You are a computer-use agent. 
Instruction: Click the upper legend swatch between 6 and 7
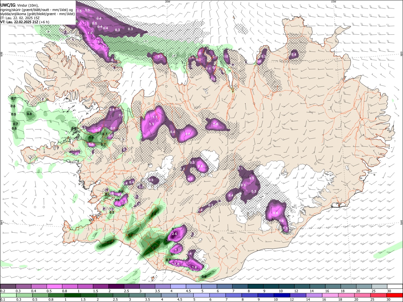224,287
